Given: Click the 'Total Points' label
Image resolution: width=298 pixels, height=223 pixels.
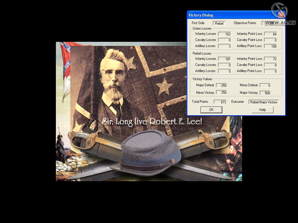Looking at the screenshot, I should (x=200, y=102).
